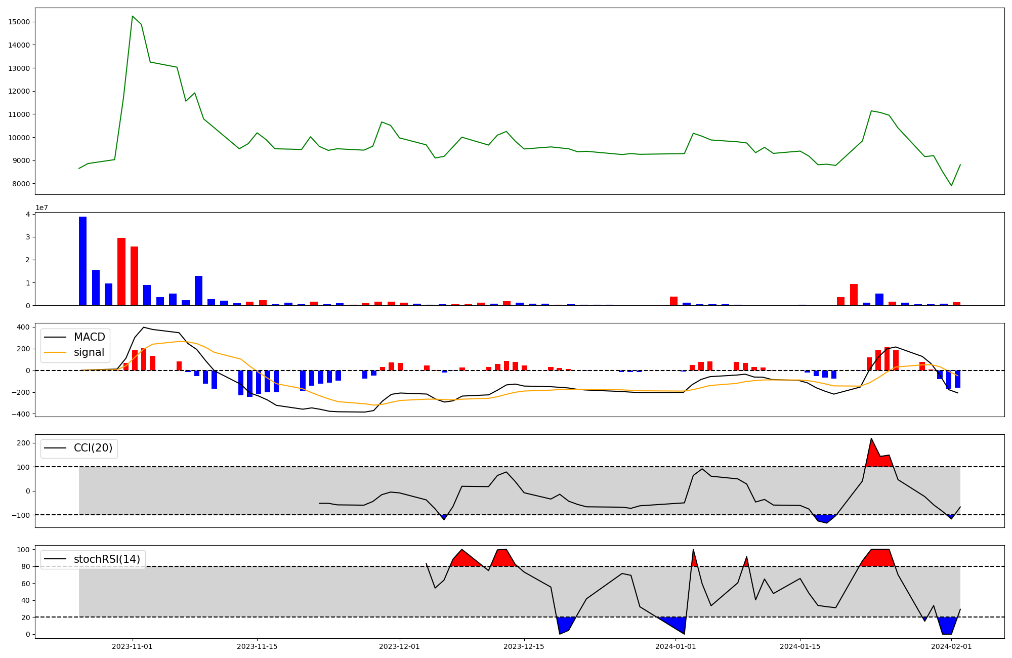Click the green price line's highest peak
The width and height of the screenshot is (1012, 658).
(133, 16)
